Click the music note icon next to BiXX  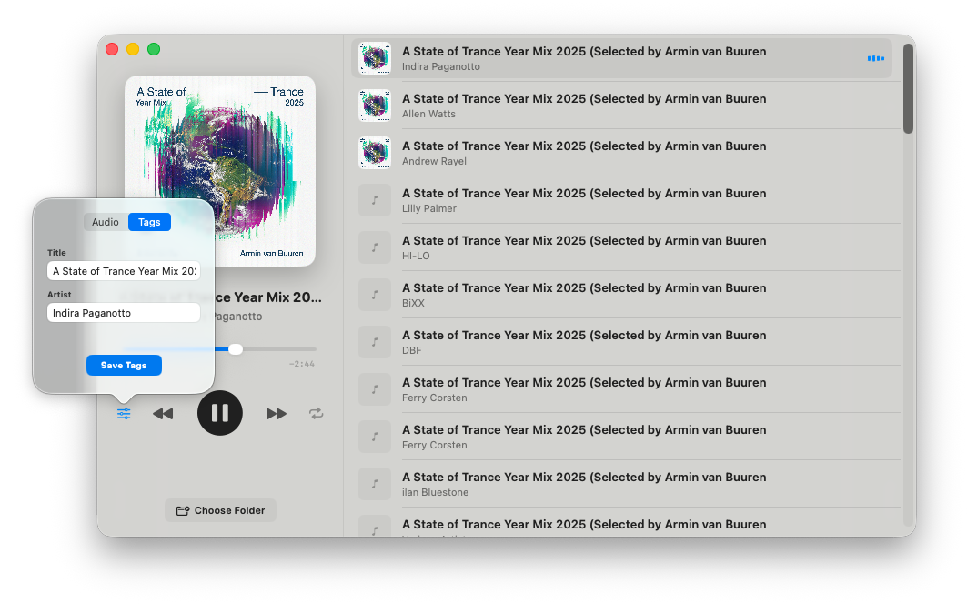point(375,295)
